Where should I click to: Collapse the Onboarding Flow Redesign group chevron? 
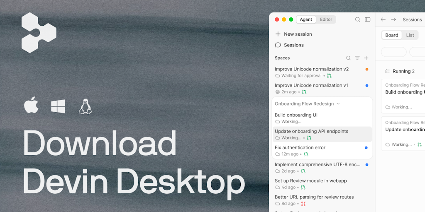pyautogui.click(x=338, y=104)
